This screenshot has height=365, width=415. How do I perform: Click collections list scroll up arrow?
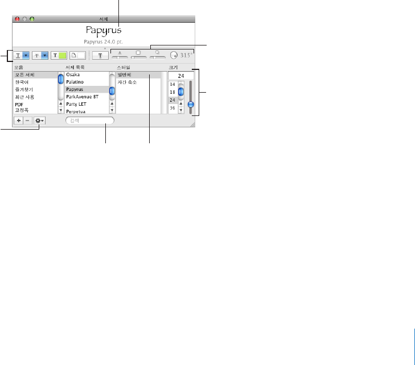[60, 103]
